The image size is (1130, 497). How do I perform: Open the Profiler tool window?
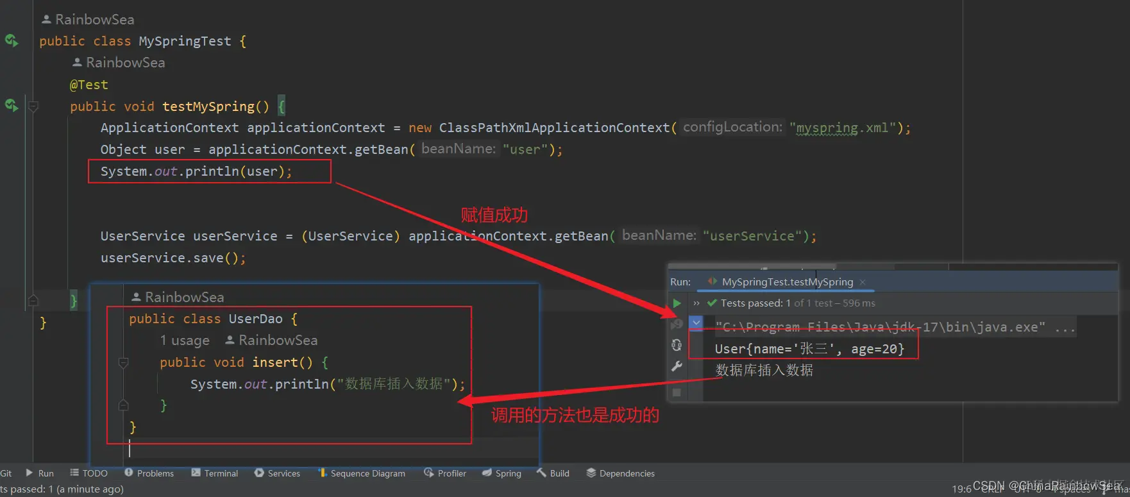445,473
